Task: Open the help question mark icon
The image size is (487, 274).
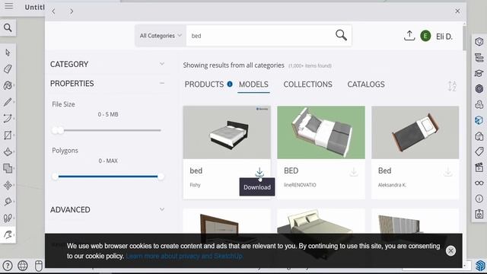Action: point(7,266)
